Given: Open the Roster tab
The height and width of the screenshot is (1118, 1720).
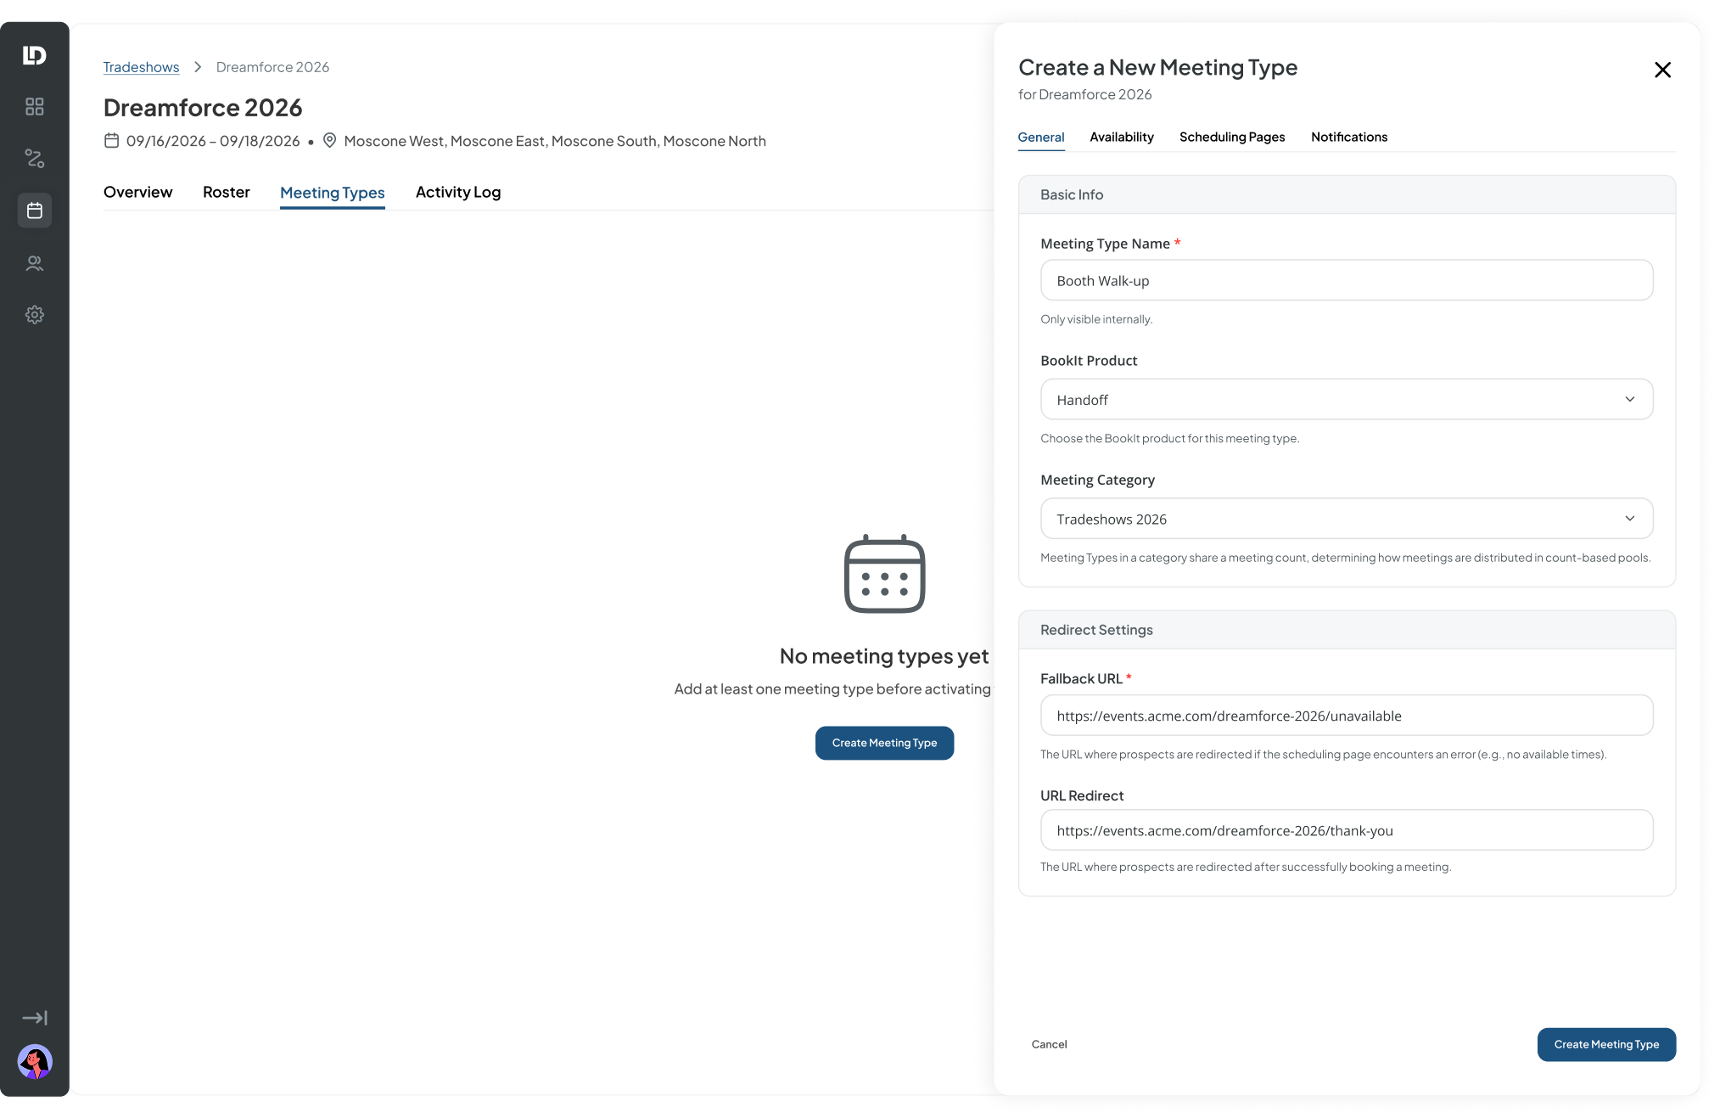Looking at the screenshot, I should point(226,192).
